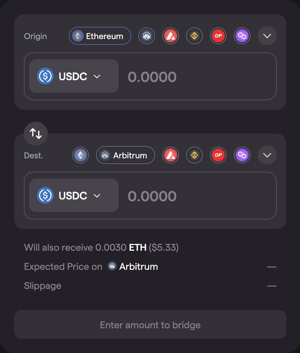Expand more destination chains chevron
Image resolution: width=300 pixels, height=353 pixels.
267,155
